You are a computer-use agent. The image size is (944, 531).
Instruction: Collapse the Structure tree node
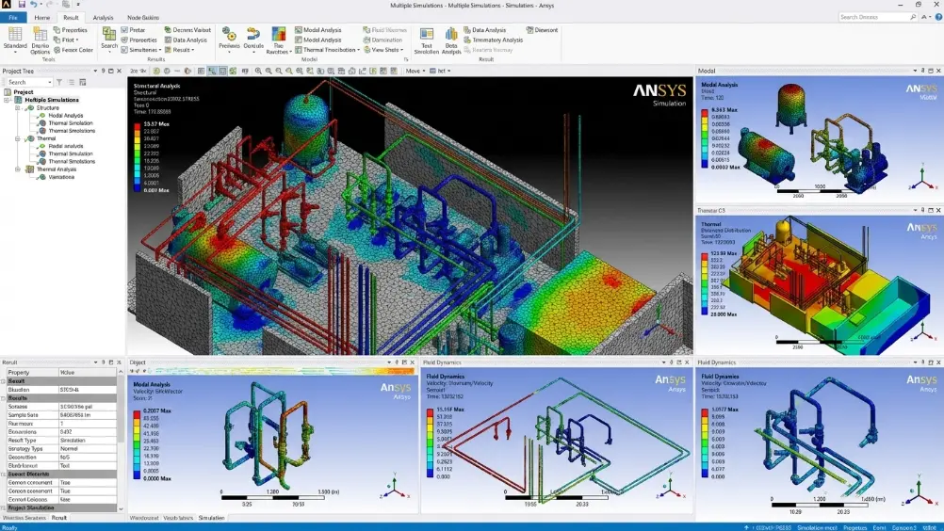point(18,107)
